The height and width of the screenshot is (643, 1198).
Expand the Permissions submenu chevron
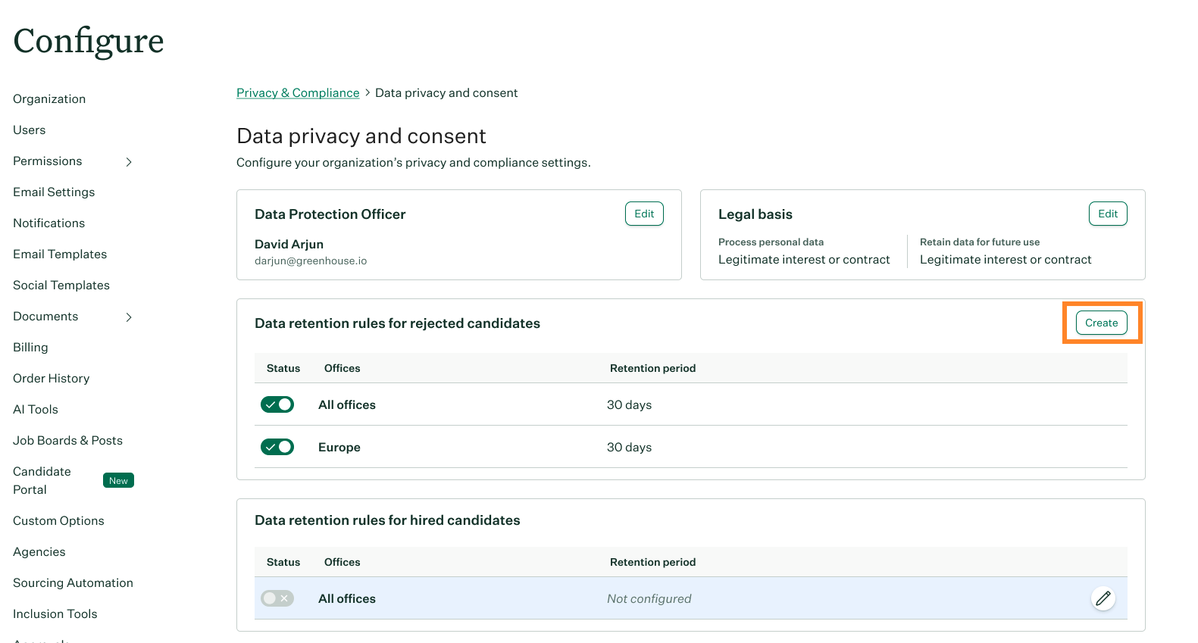click(x=129, y=162)
